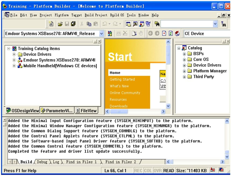Click the New document toolbar icon
Viewport: 231px width, 177px height.
[51, 24]
